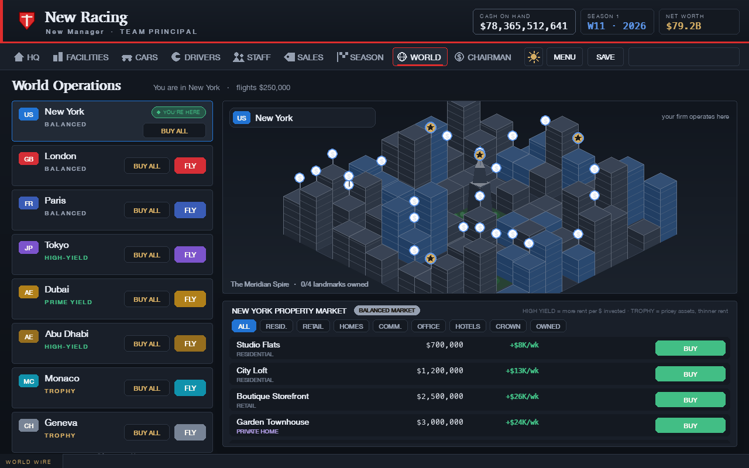This screenshot has height=468, width=749.
Task: Buy all Tokyo properties
Action: [x=146, y=254]
